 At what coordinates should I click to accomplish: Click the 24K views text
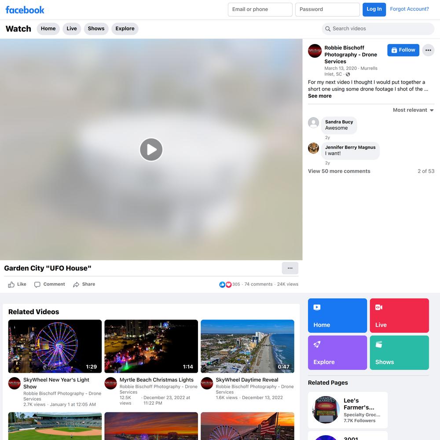(x=288, y=284)
